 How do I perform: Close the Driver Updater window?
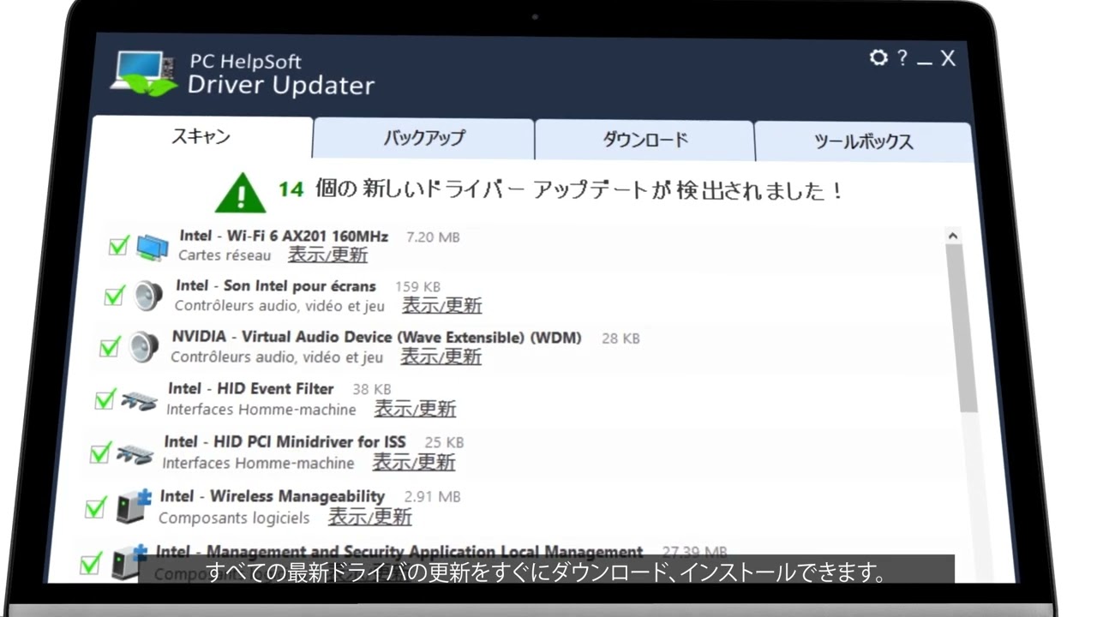(948, 58)
